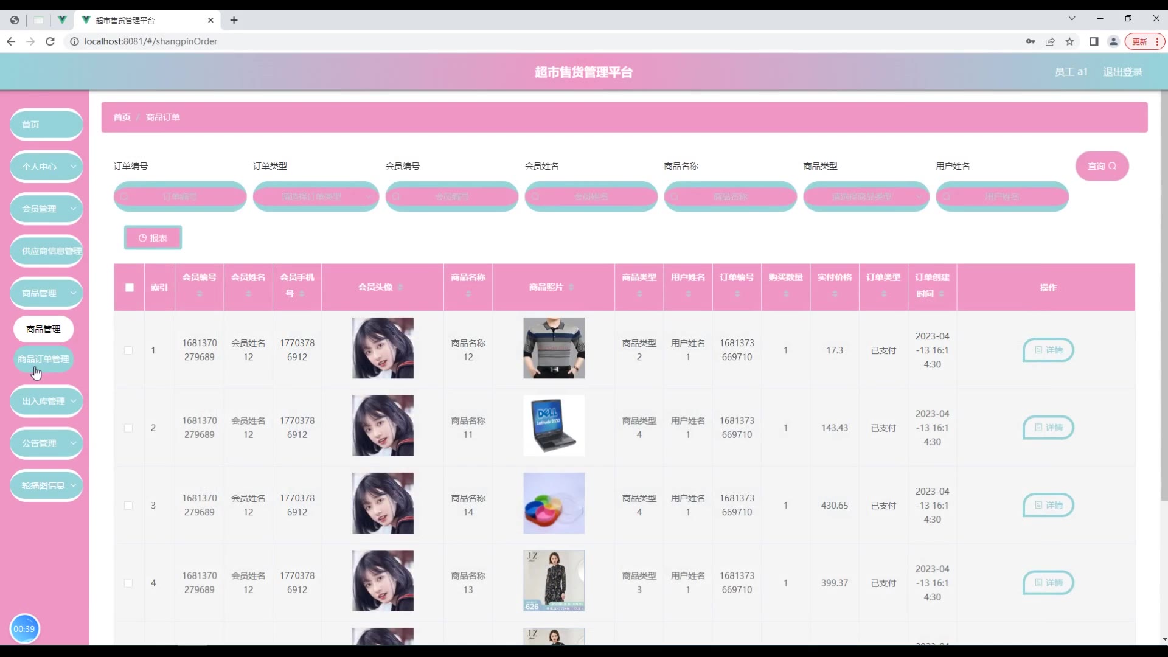The image size is (1168, 657).
Task: Sort by 会员姓名 column arrows
Action: (x=248, y=294)
